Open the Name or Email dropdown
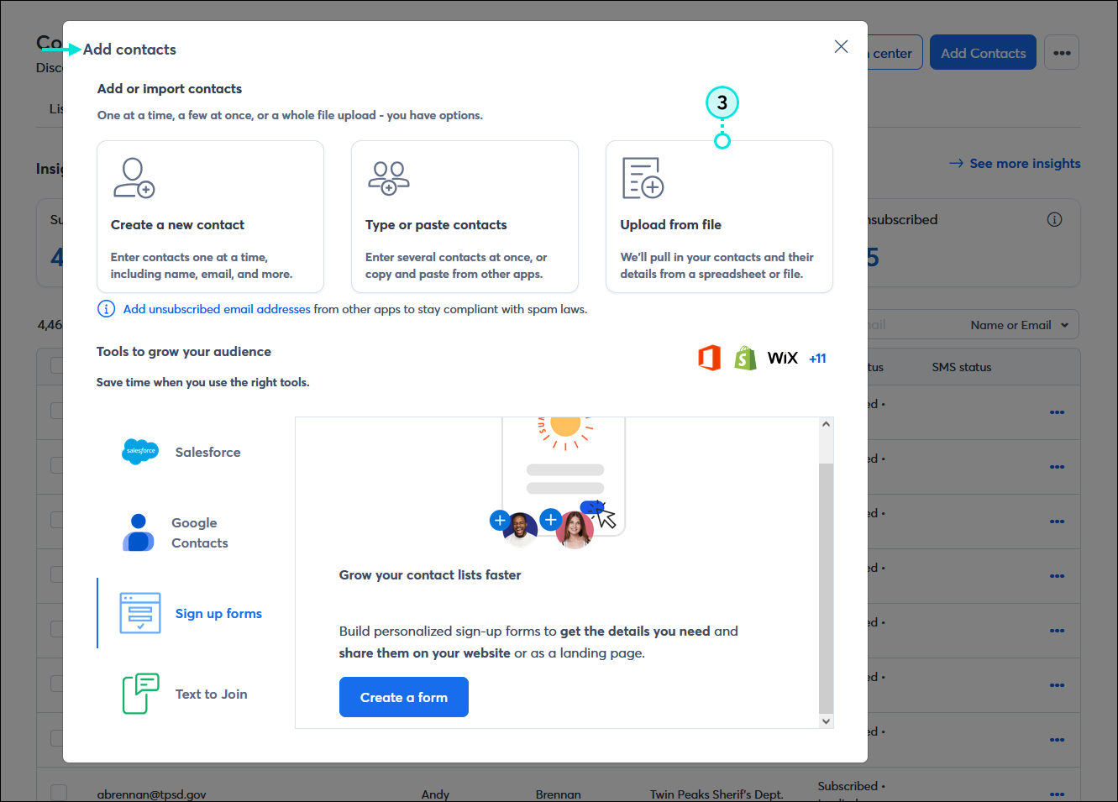The height and width of the screenshot is (802, 1118). click(1020, 325)
